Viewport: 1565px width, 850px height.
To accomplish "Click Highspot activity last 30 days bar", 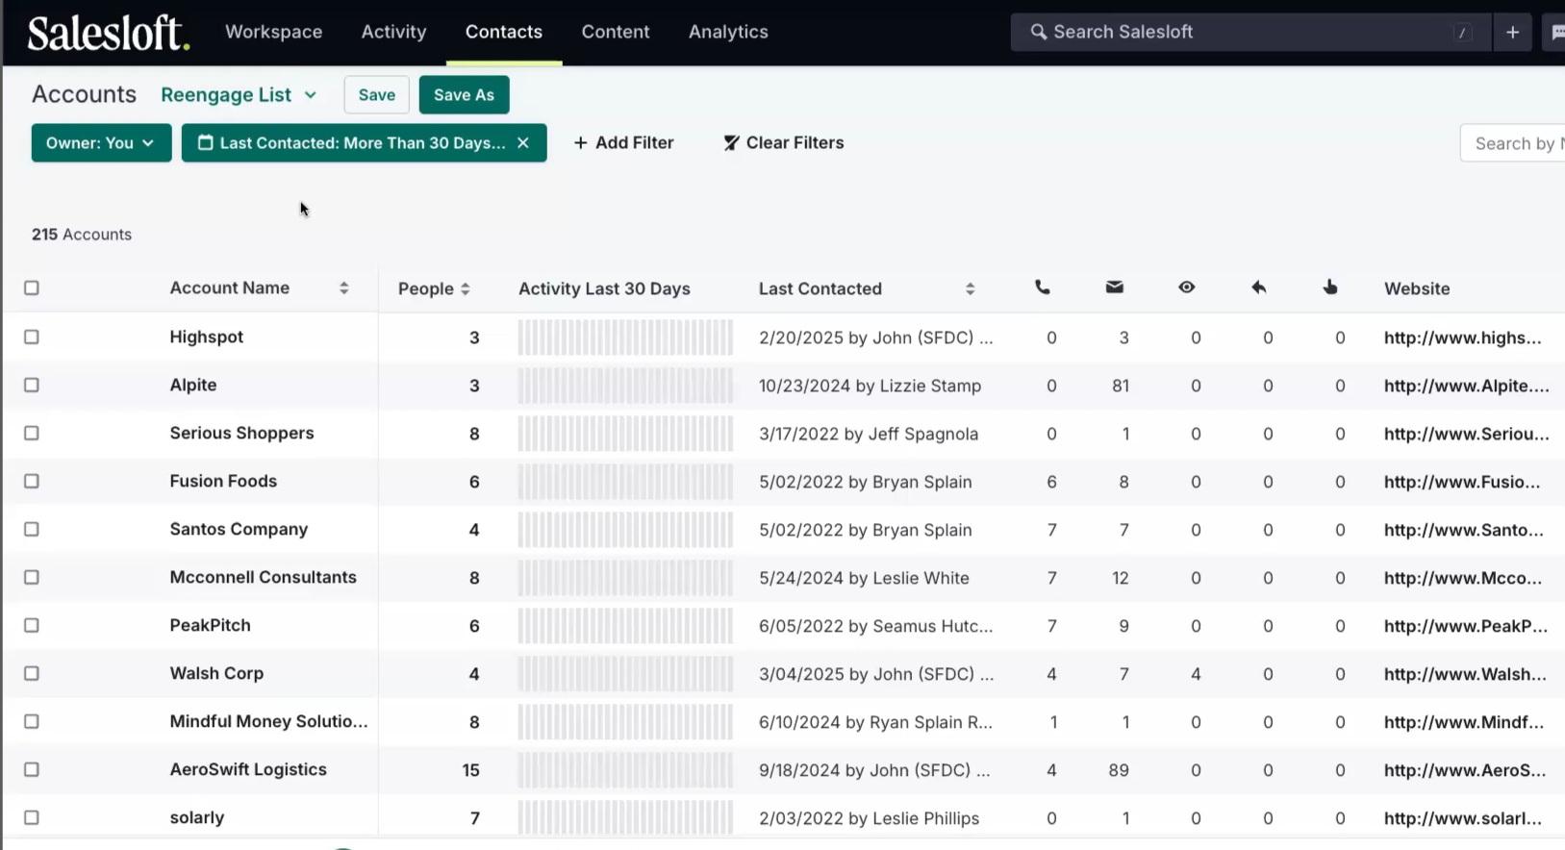I will point(625,337).
